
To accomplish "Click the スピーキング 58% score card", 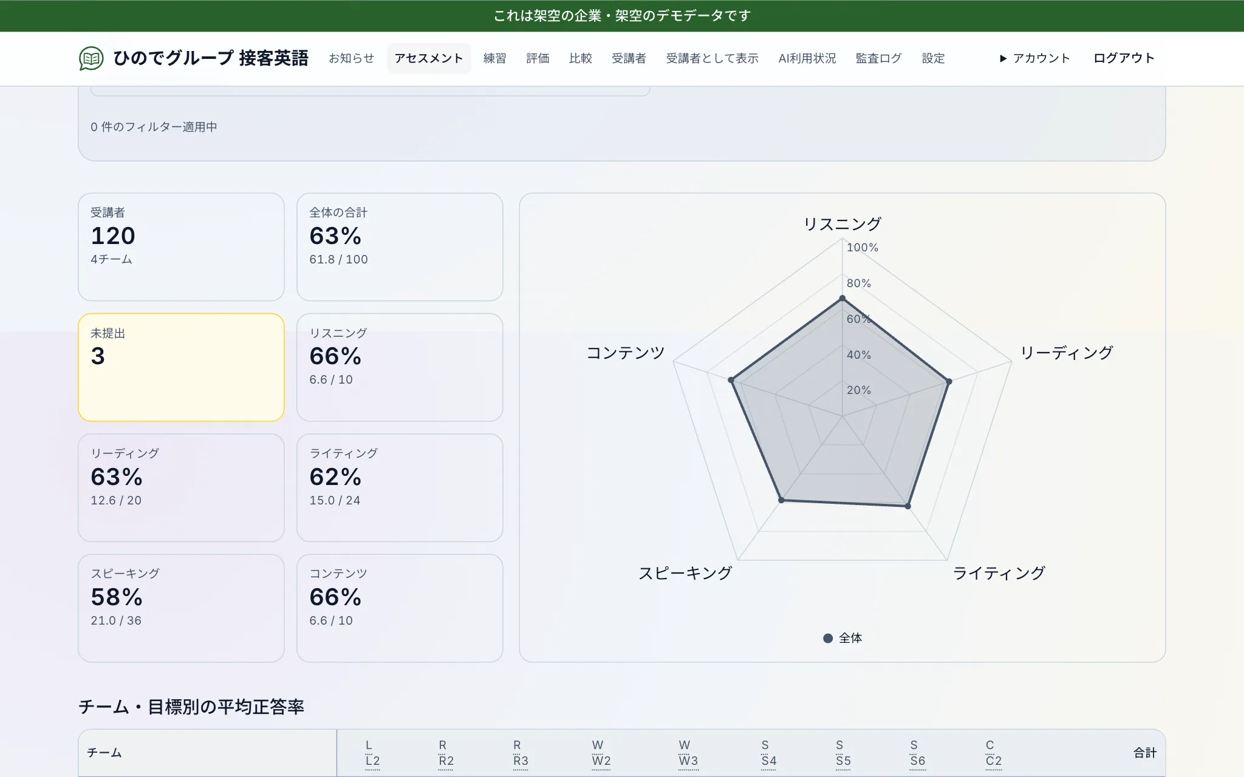I will 181,608.
